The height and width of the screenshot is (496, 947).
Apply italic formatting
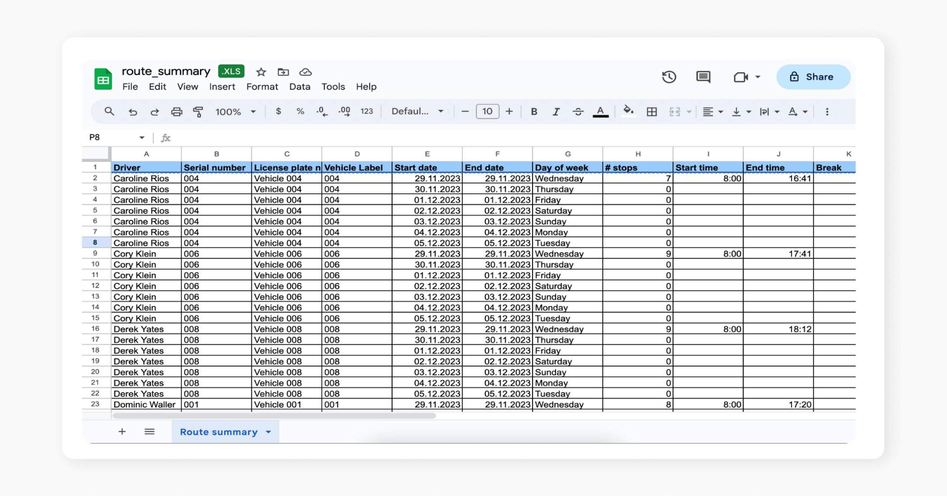pos(556,111)
